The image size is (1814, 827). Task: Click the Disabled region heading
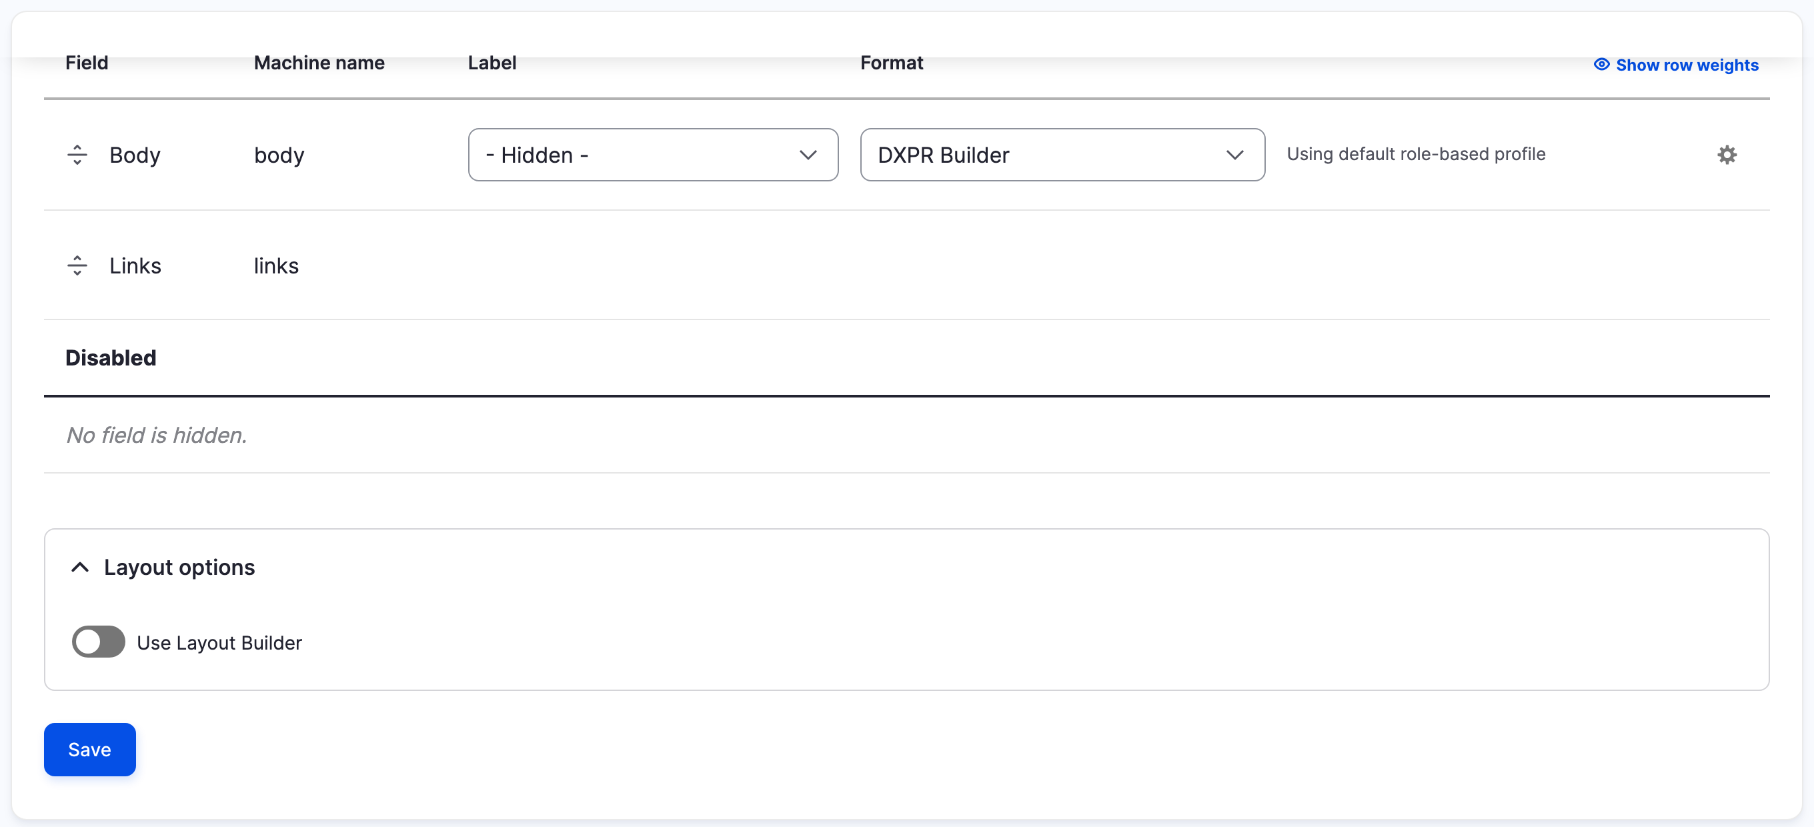point(111,358)
